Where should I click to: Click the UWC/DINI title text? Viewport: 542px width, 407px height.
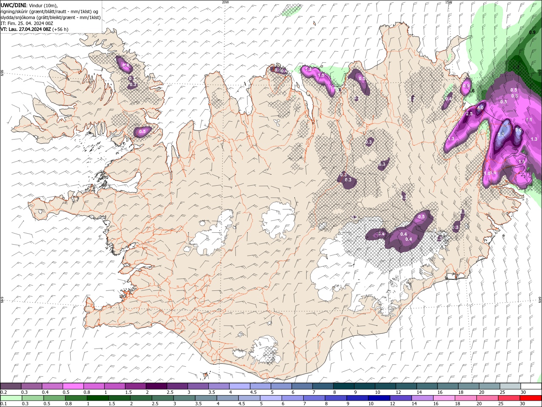(x=13, y=5)
